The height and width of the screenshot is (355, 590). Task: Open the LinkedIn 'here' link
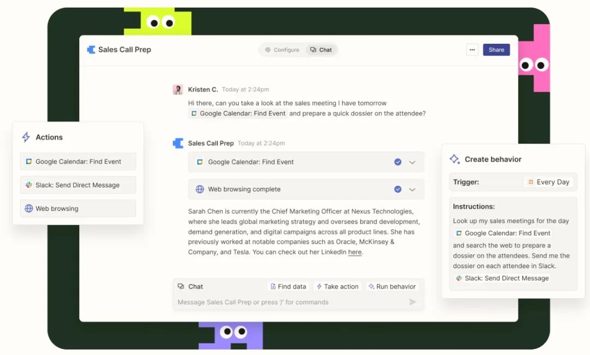pos(355,252)
